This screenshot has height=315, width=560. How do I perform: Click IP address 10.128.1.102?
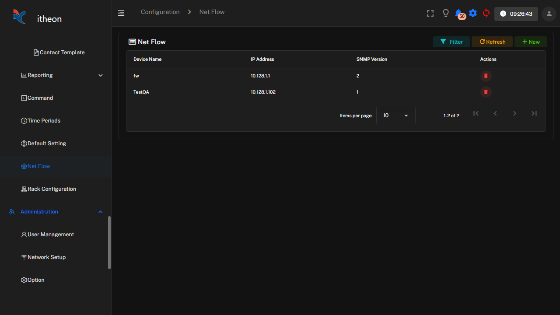pyautogui.click(x=263, y=92)
